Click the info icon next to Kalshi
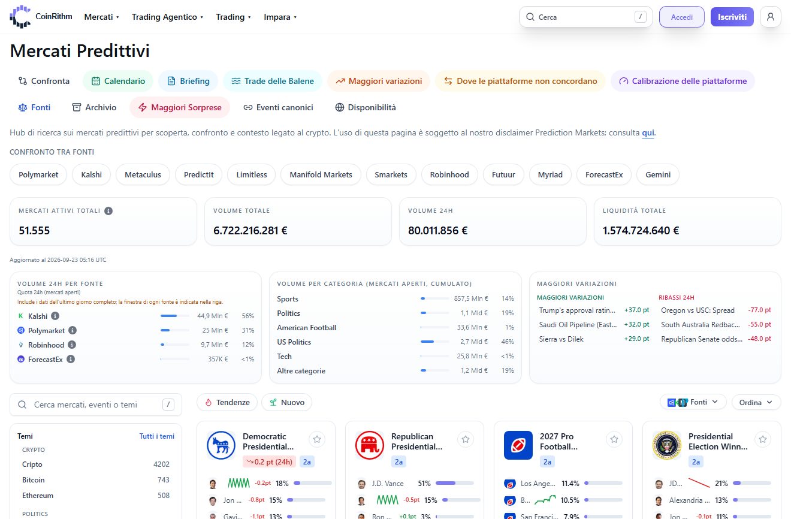This screenshot has height=519, width=791. (x=55, y=316)
